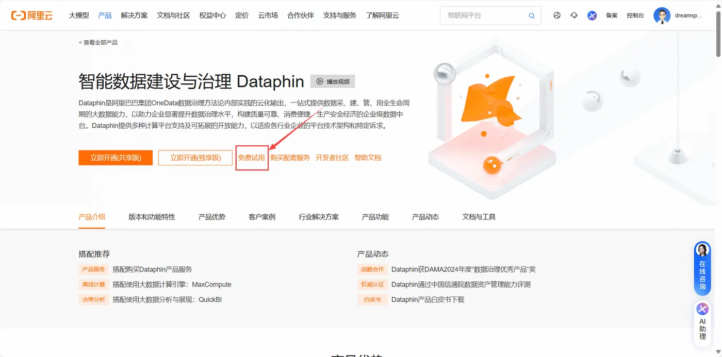Open the globe language icon

(x=557, y=15)
